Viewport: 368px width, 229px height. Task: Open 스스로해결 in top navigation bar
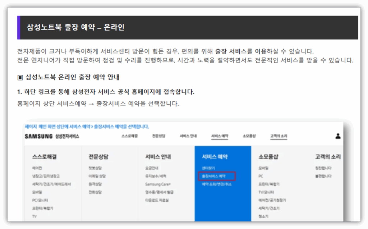tap(129, 136)
